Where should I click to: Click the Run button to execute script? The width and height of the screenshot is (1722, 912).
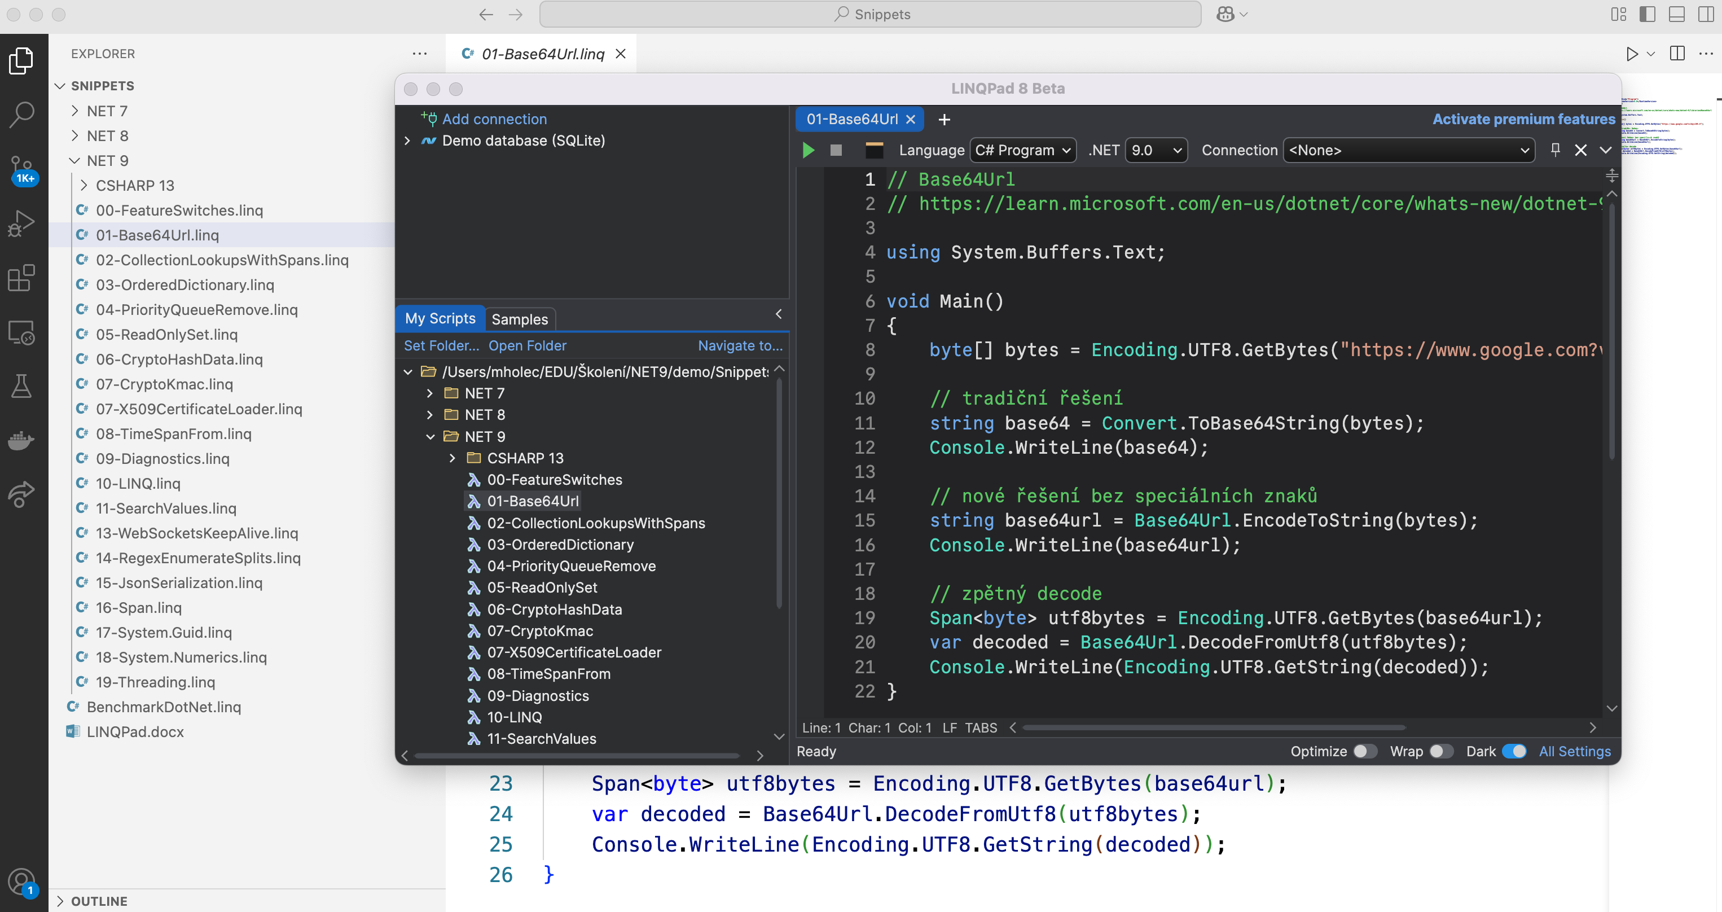click(807, 149)
